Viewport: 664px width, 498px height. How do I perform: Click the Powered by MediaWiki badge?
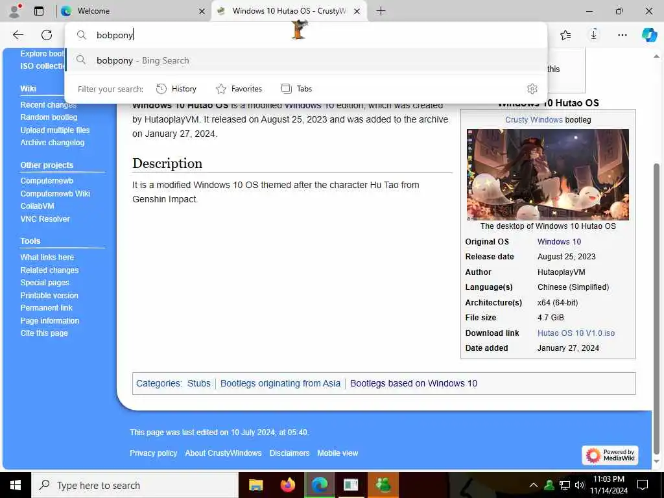[x=610, y=455]
